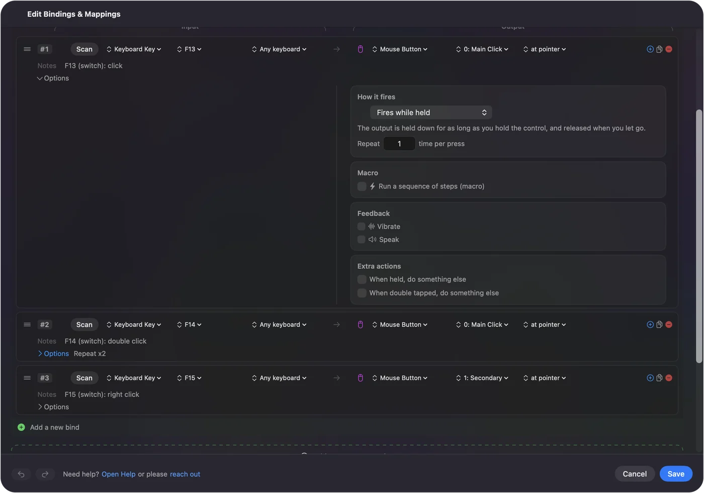Open the F13 key dropdown
The image size is (704, 493).
coord(189,49)
